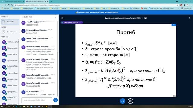Open a new browser tab
The height and width of the screenshot is (108, 193).
point(51,2)
